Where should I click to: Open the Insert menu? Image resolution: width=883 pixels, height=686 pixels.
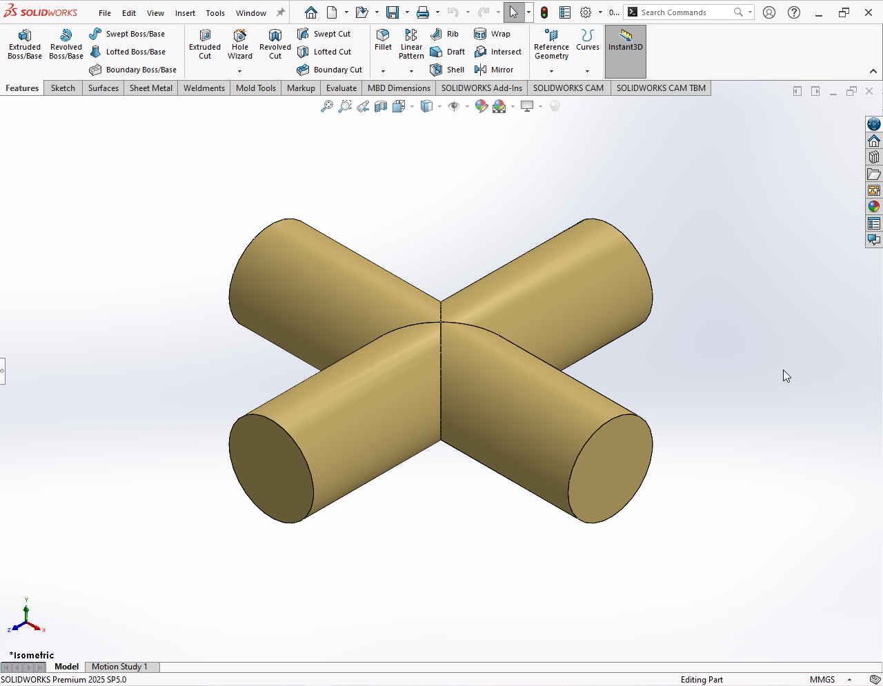click(x=185, y=13)
